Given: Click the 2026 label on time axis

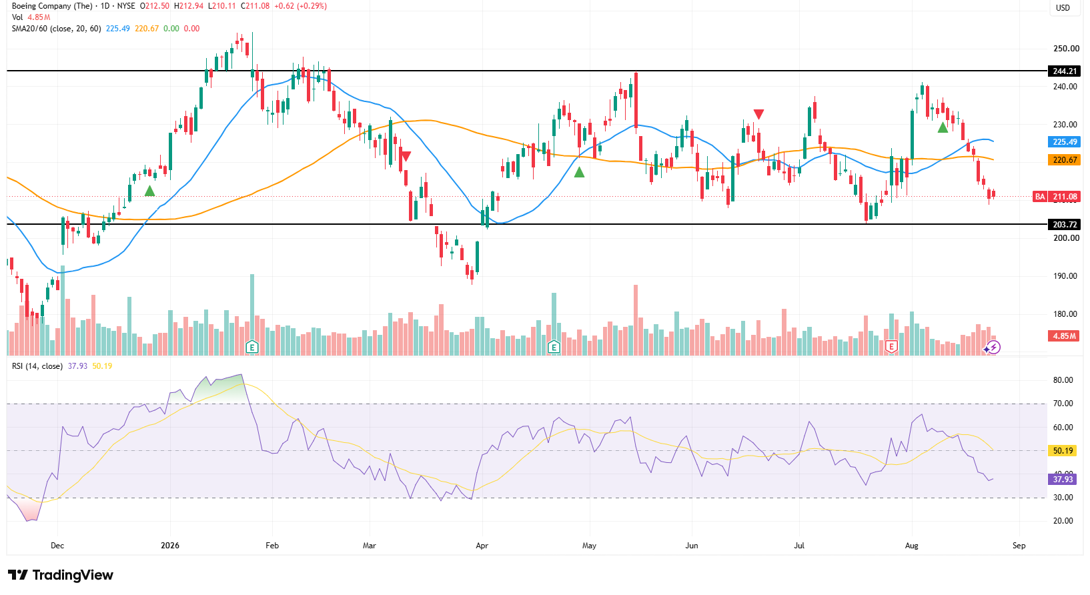Looking at the screenshot, I should (x=170, y=546).
